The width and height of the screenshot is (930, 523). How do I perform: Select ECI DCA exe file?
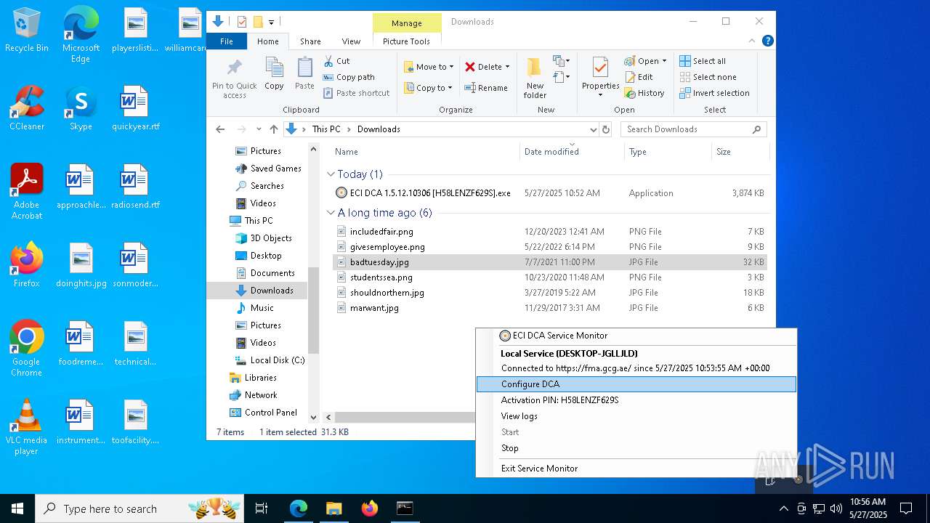click(550, 193)
